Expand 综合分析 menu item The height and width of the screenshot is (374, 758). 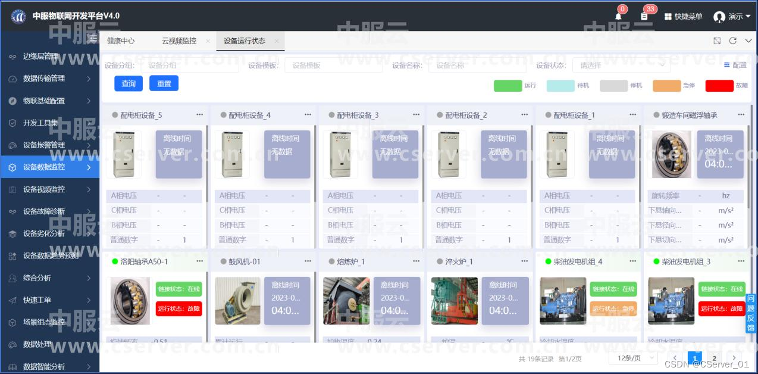50,278
